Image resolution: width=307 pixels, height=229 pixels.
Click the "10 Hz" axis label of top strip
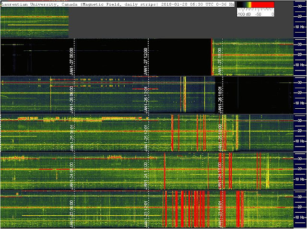(300, 27)
